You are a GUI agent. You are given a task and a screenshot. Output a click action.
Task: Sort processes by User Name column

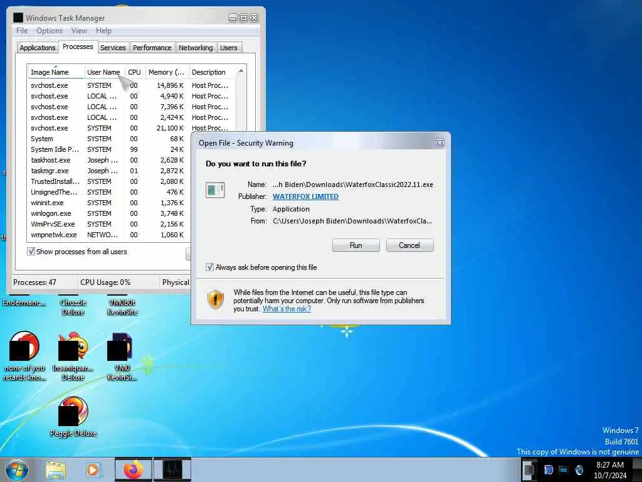[103, 72]
